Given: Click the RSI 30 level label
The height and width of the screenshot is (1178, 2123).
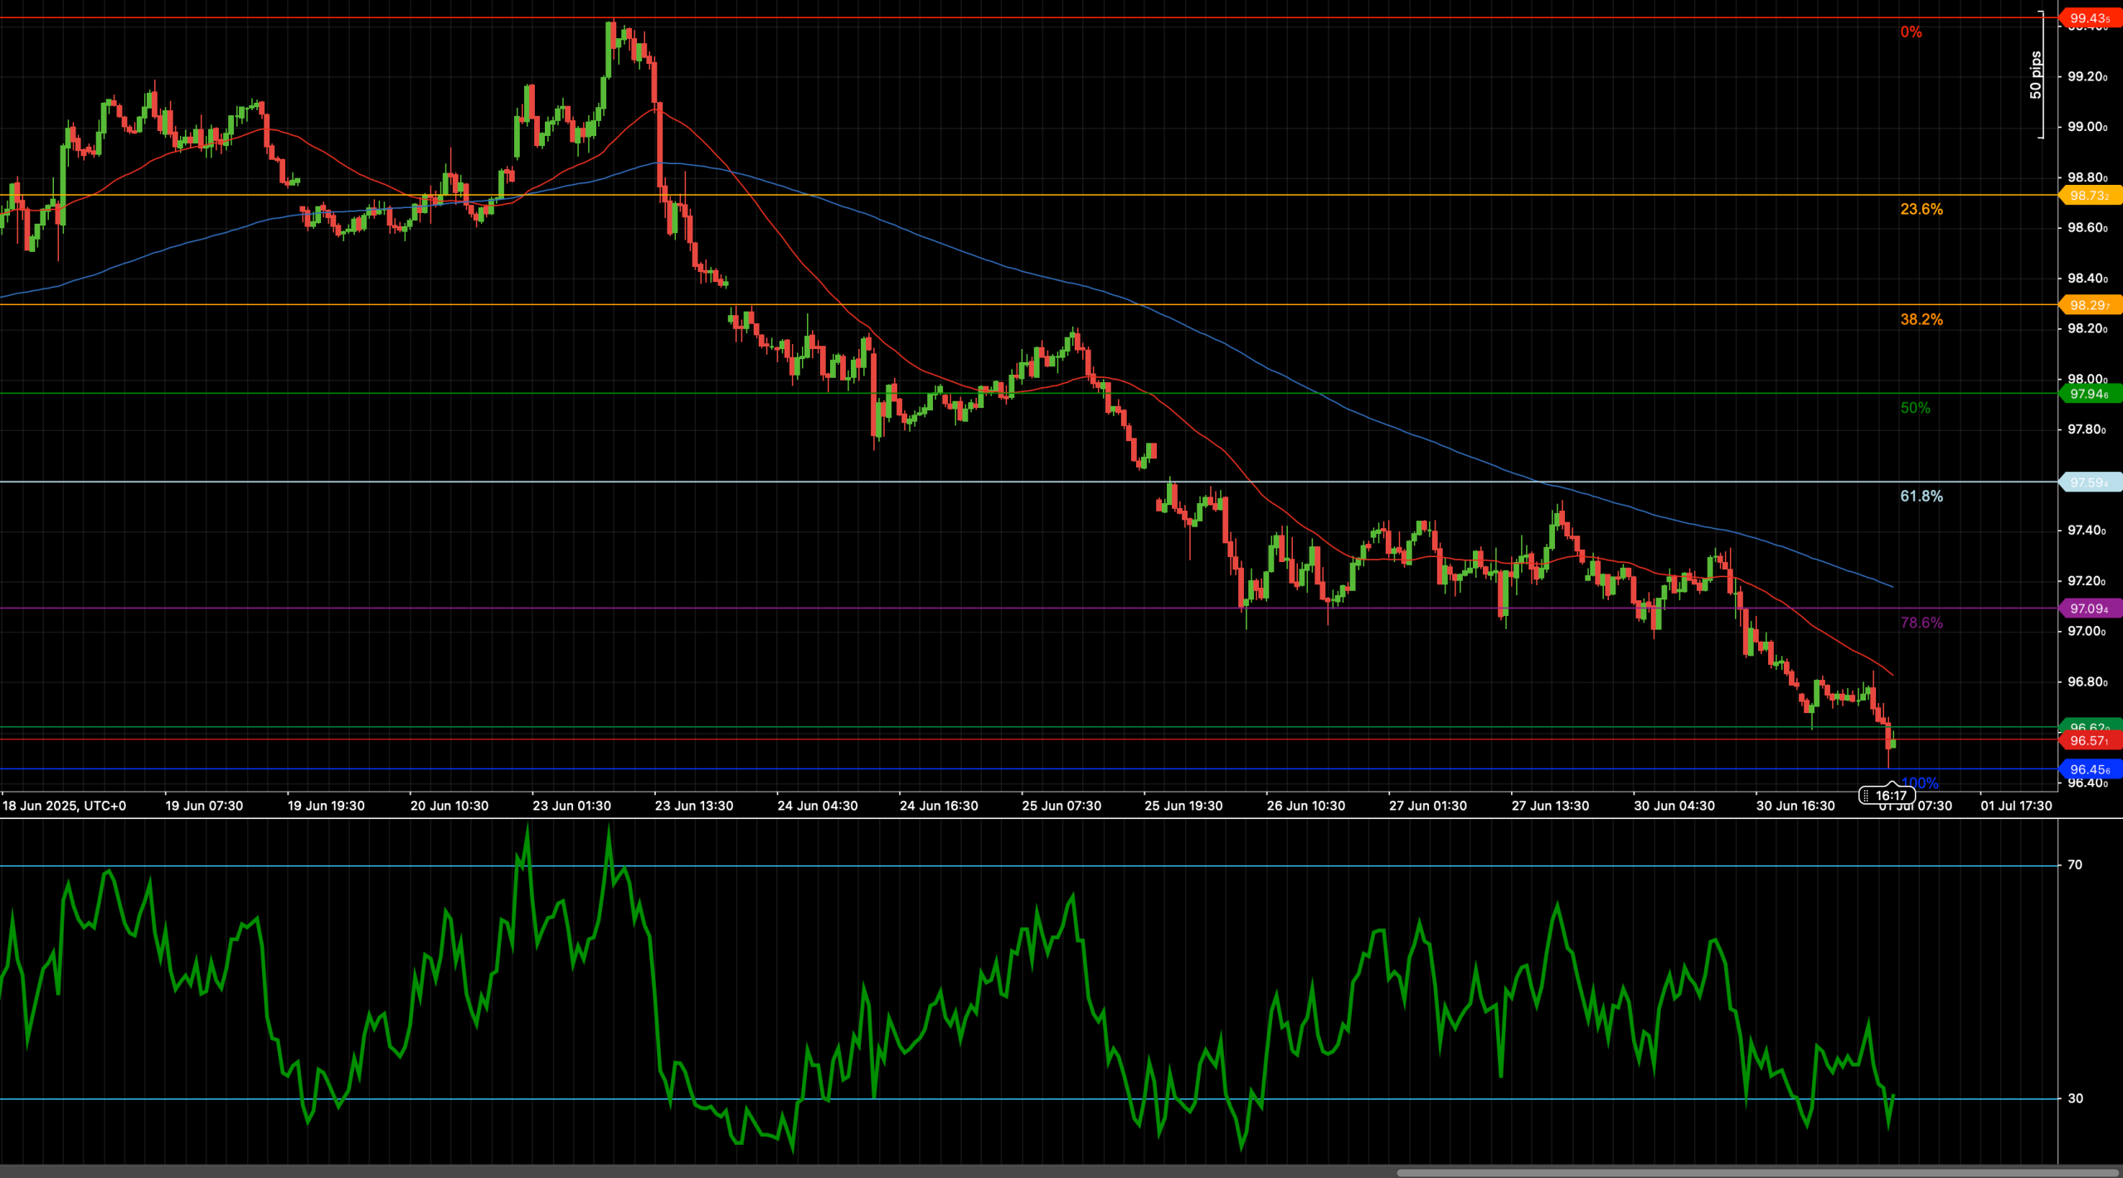Looking at the screenshot, I should tap(2075, 1098).
